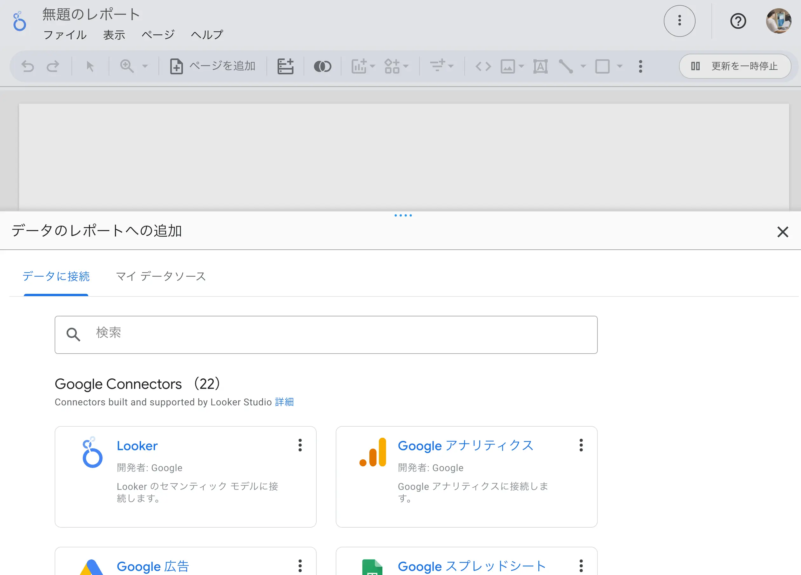Image resolution: width=801 pixels, height=575 pixels.
Task: Expand the add chart dropdown arrow
Action: pos(372,66)
